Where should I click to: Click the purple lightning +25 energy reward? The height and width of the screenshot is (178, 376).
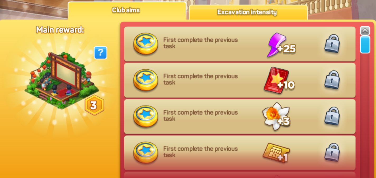tap(281, 45)
